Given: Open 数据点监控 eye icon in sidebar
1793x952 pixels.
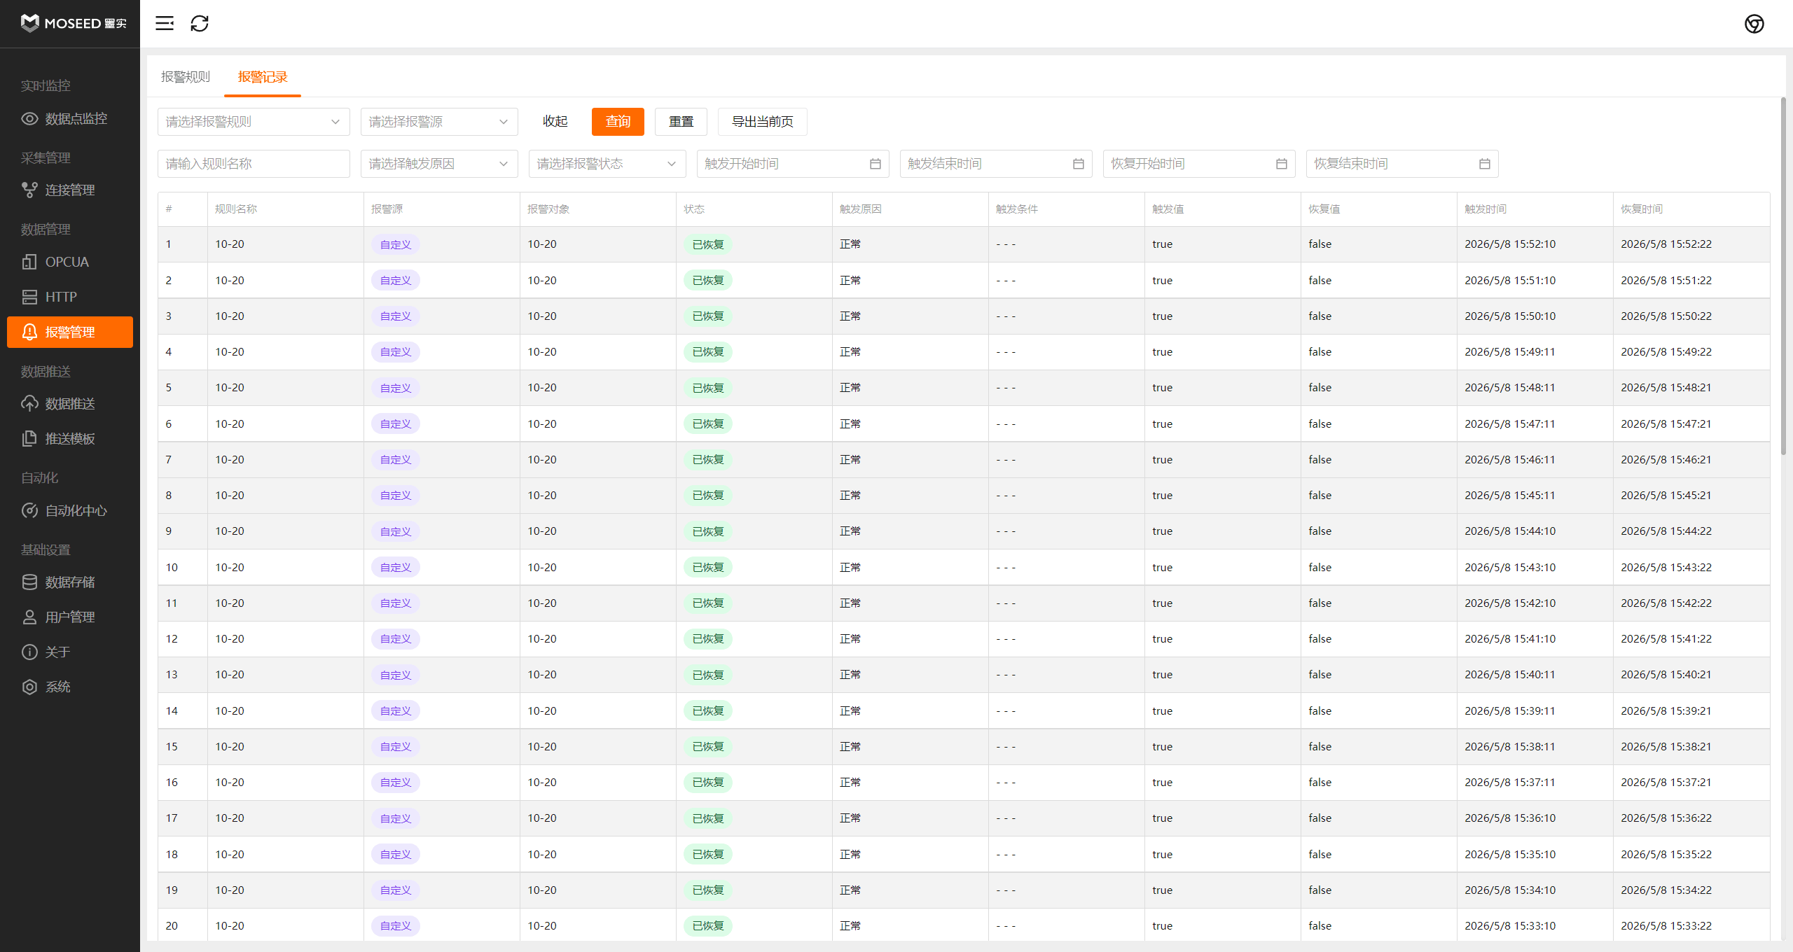Looking at the screenshot, I should click(29, 118).
